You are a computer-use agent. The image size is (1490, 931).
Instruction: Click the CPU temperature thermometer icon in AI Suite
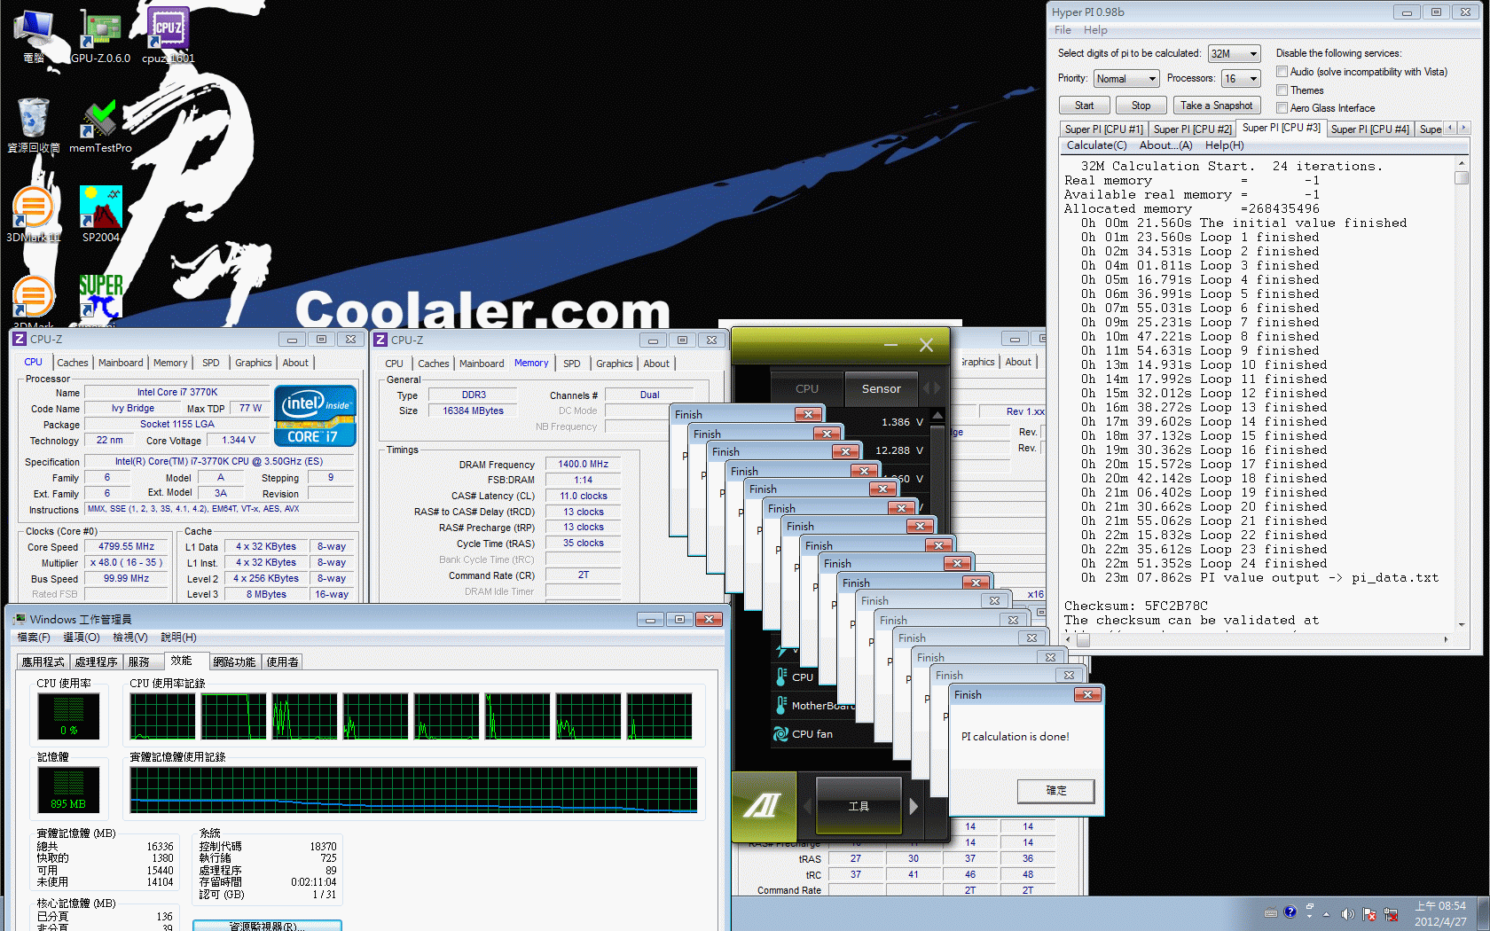tap(781, 677)
